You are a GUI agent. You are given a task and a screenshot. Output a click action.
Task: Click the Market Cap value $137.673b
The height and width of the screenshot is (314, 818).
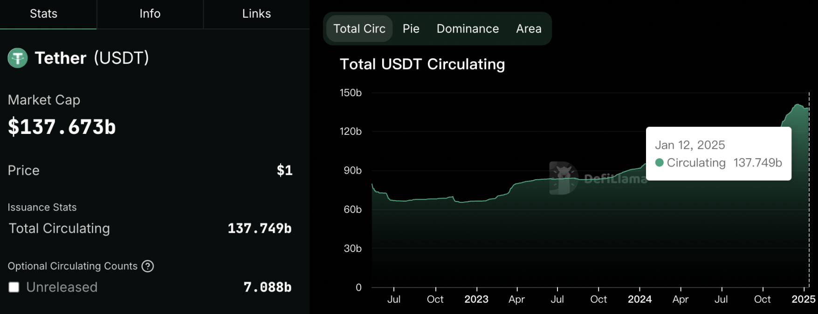[62, 127]
